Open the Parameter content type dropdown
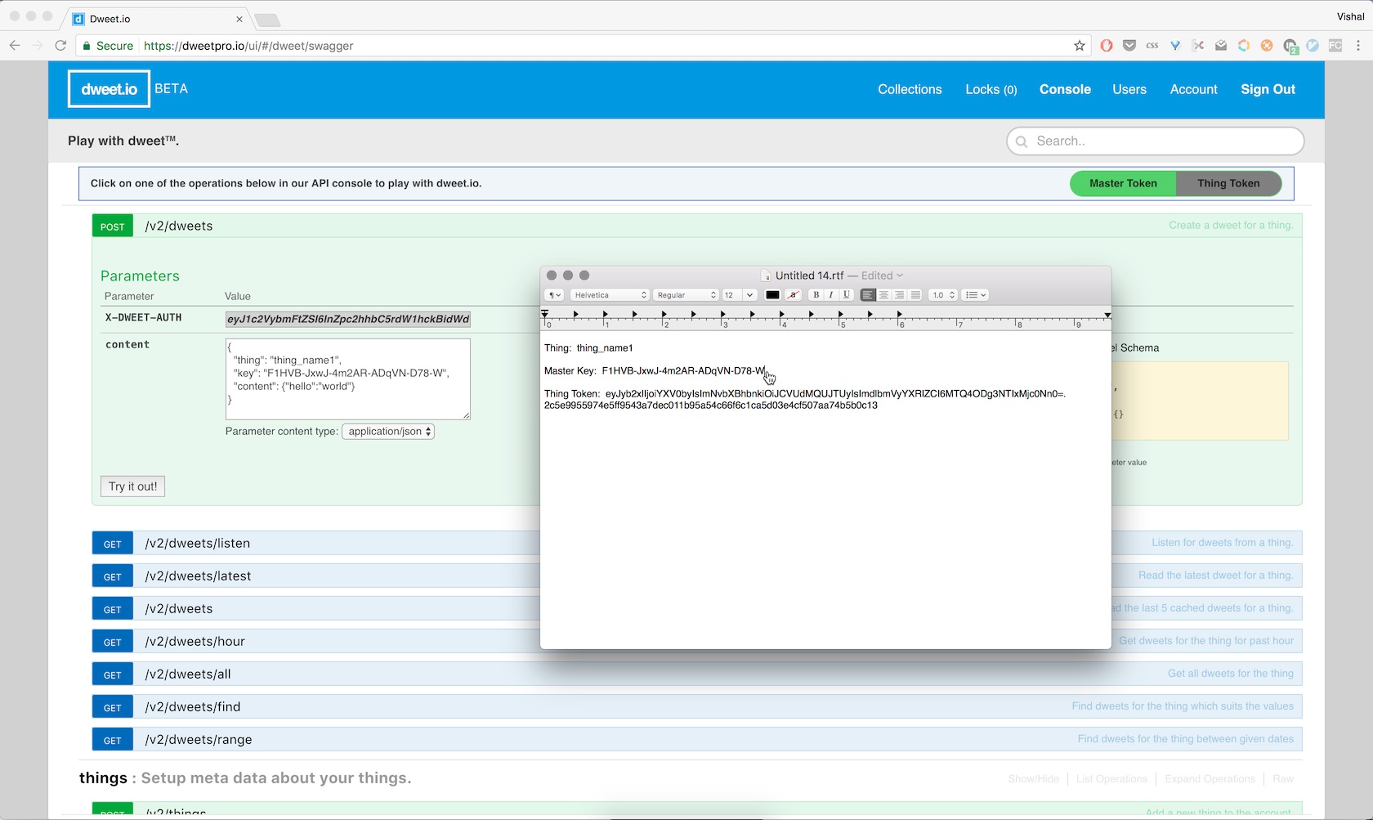 388,431
